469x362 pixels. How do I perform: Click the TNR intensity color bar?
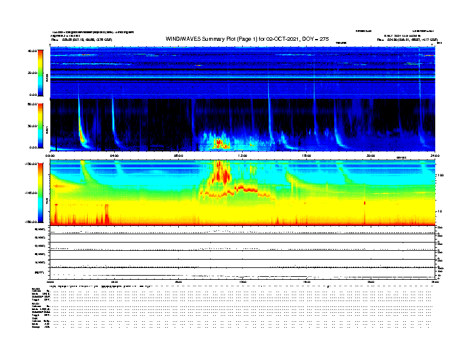pyautogui.click(x=40, y=193)
